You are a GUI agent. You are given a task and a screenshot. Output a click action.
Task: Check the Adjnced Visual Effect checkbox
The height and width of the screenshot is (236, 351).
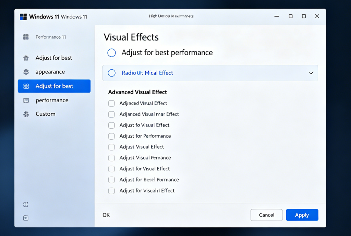(x=111, y=104)
